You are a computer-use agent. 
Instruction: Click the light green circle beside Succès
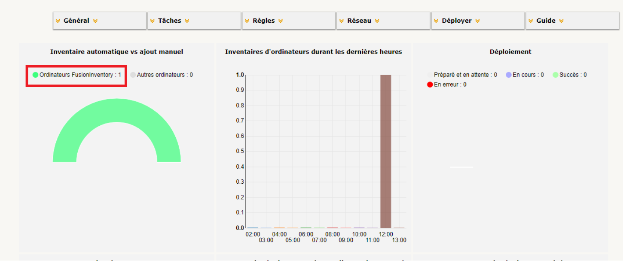(x=555, y=75)
